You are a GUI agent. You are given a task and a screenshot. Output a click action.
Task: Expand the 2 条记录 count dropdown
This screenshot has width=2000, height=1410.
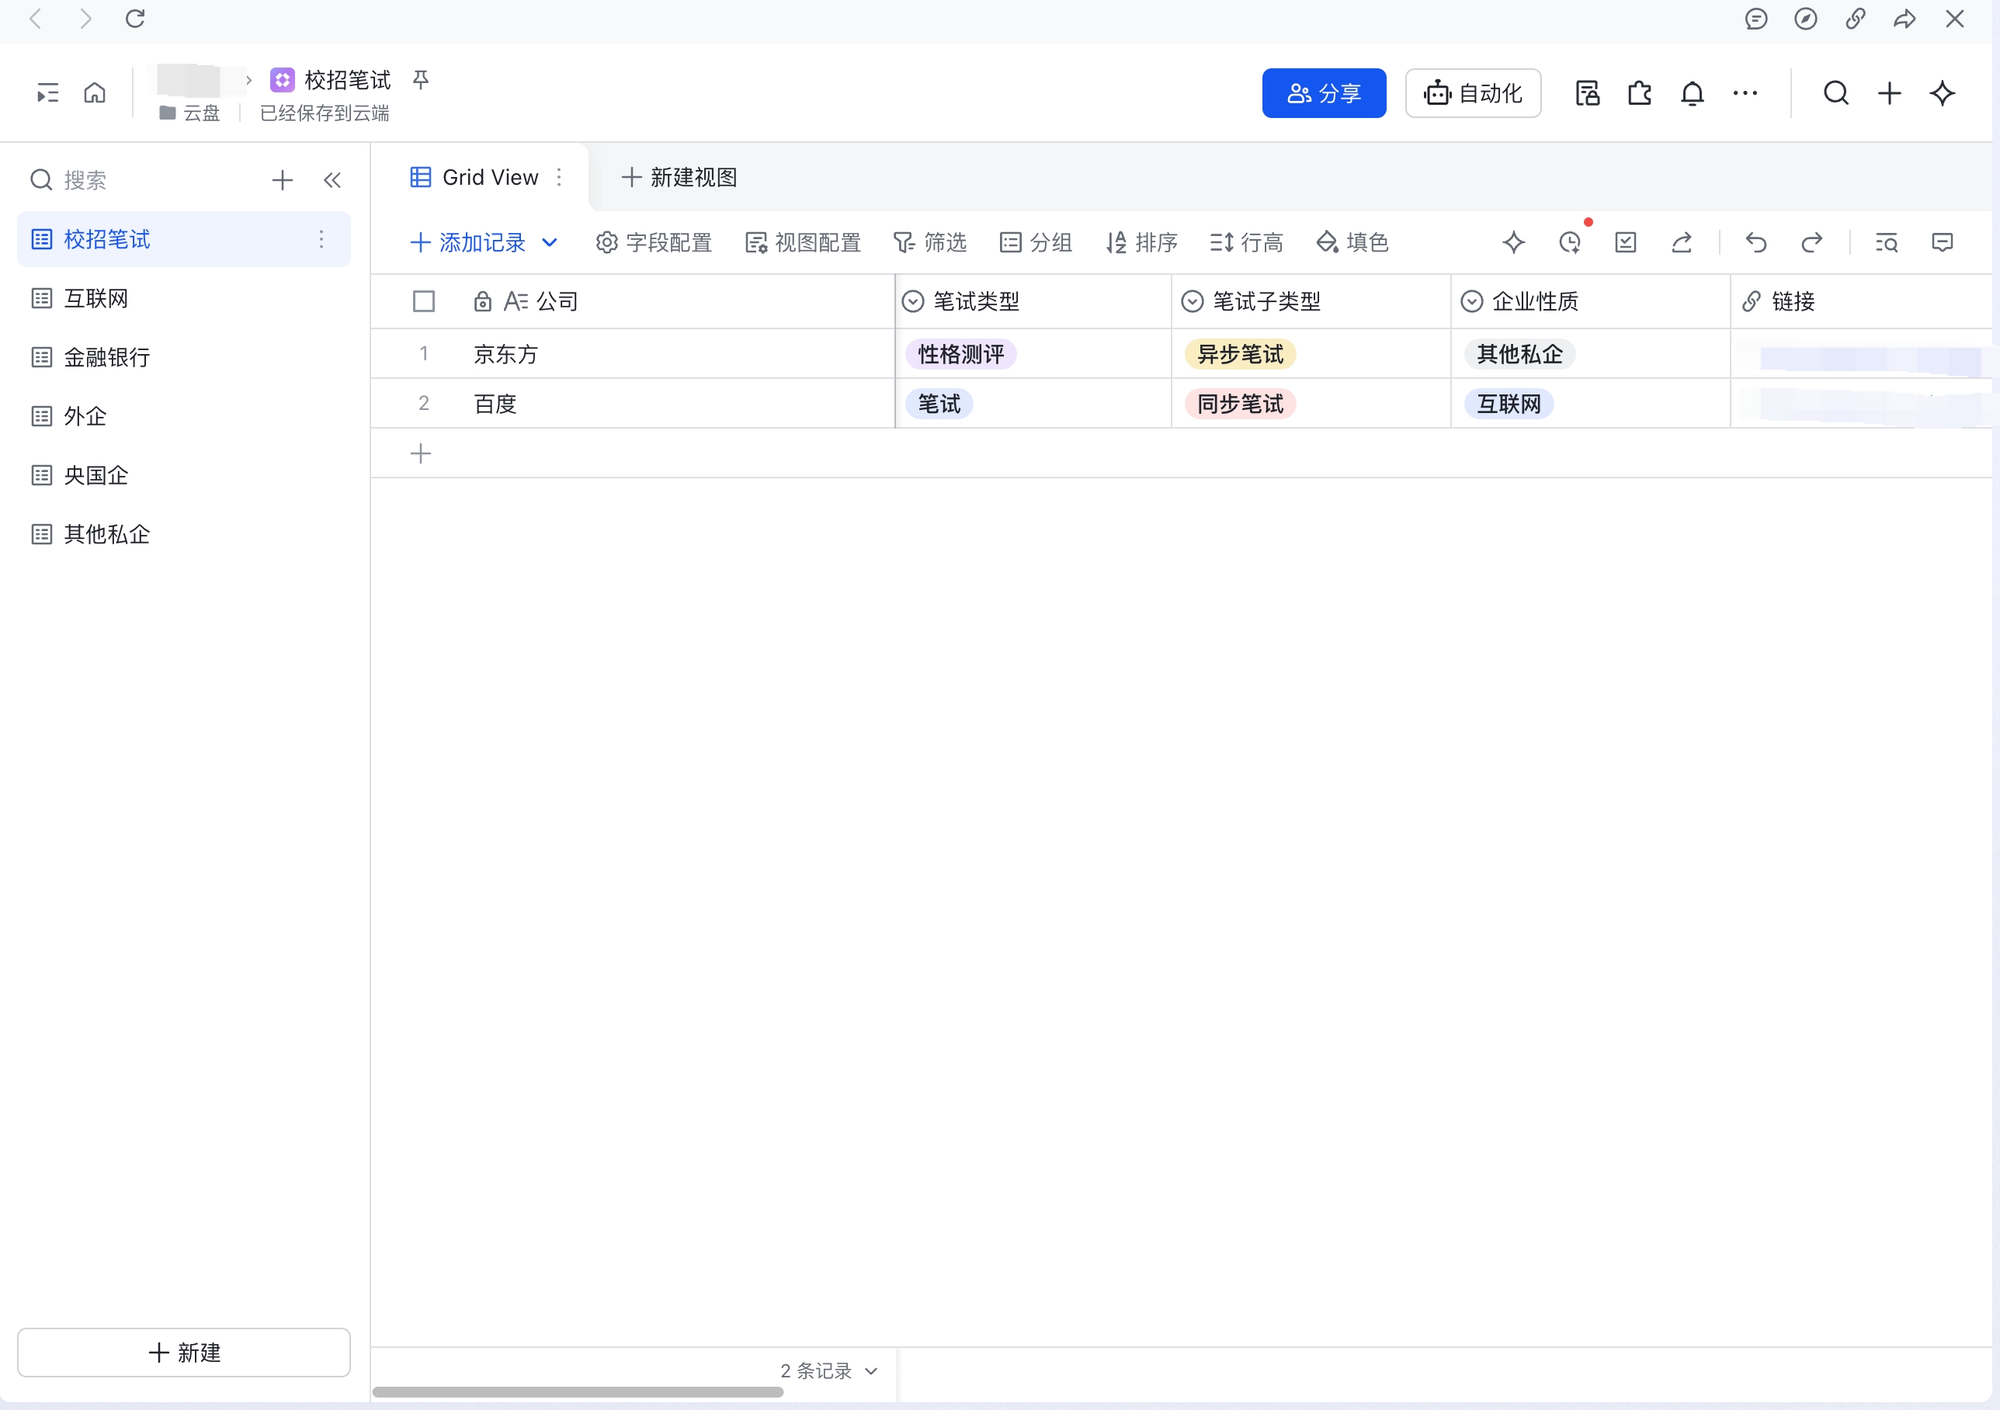point(828,1371)
